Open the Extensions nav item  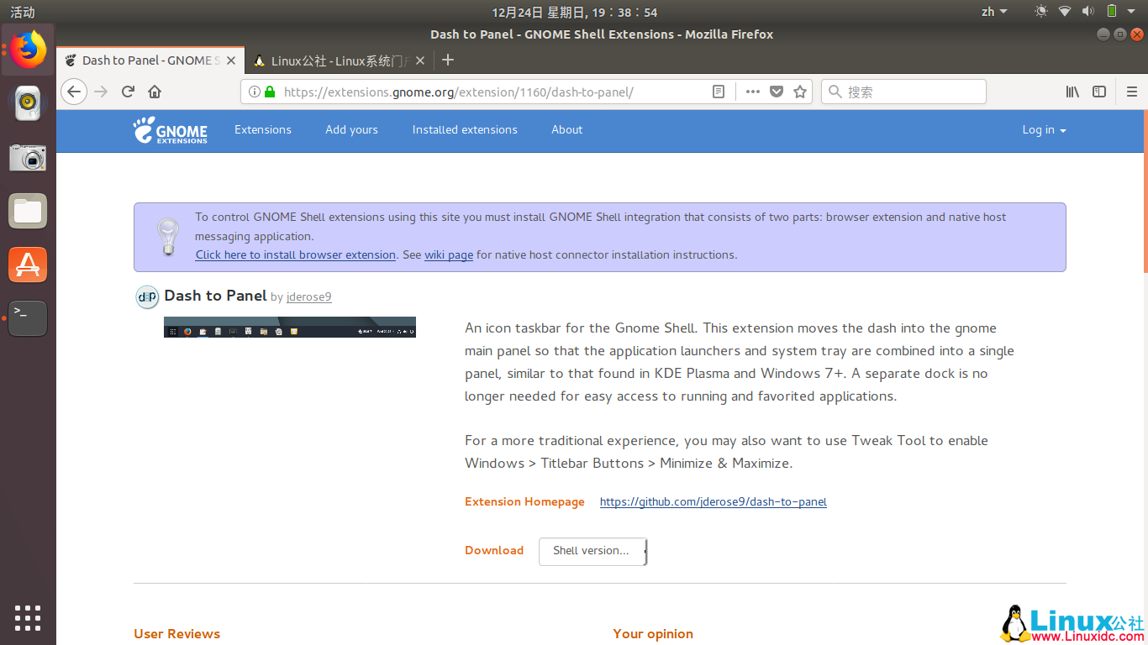pyautogui.click(x=263, y=129)
